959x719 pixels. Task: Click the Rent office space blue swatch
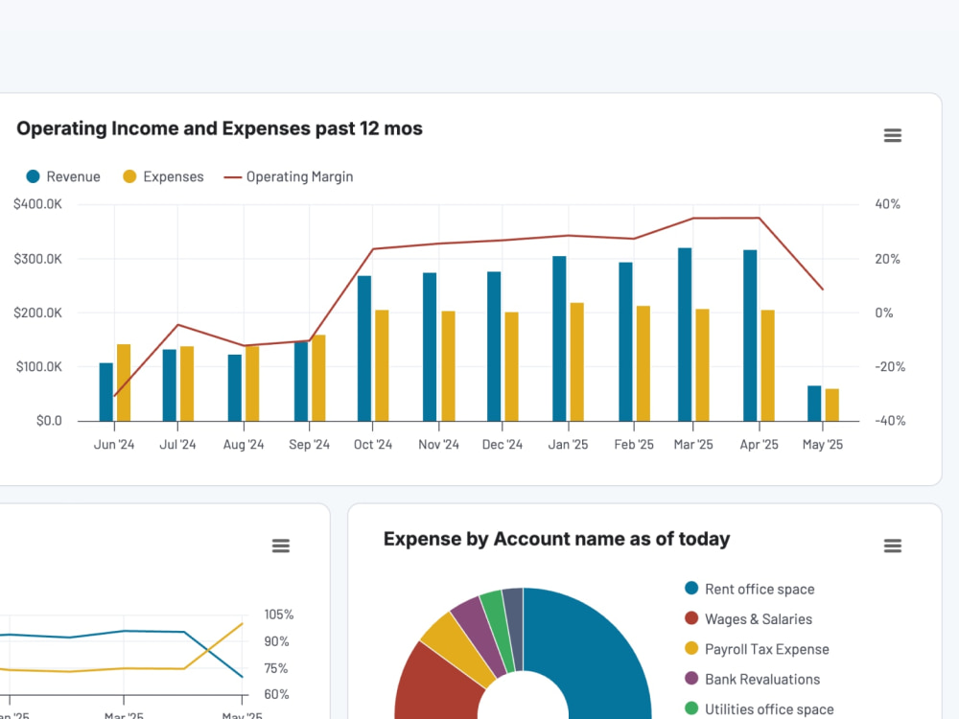coord(691,589)
